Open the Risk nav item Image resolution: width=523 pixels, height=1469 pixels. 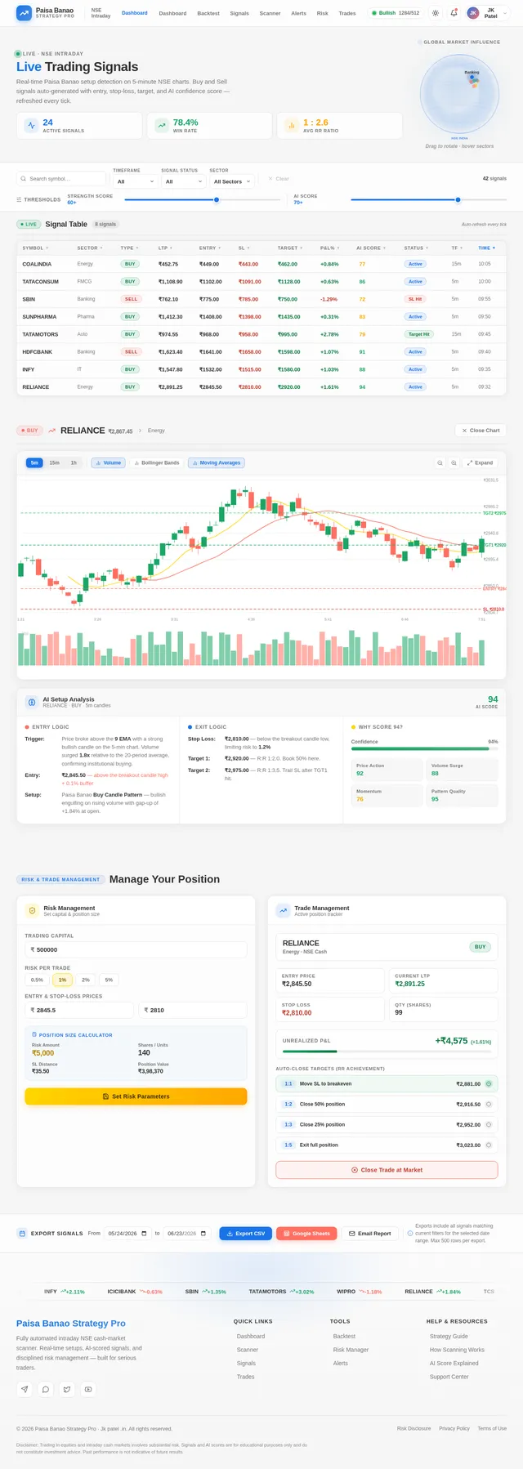(323, 13)
